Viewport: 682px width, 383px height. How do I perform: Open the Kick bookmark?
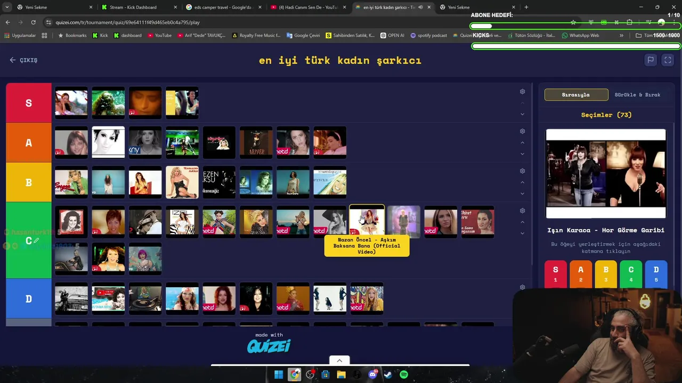[x=100, y=35]
